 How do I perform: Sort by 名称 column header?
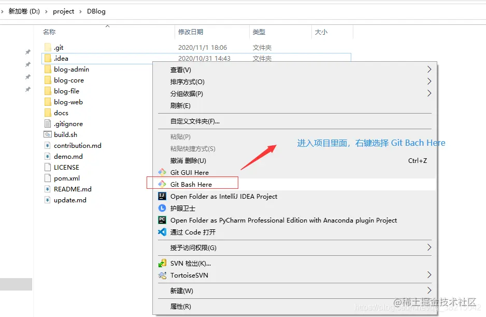[49, 32]
